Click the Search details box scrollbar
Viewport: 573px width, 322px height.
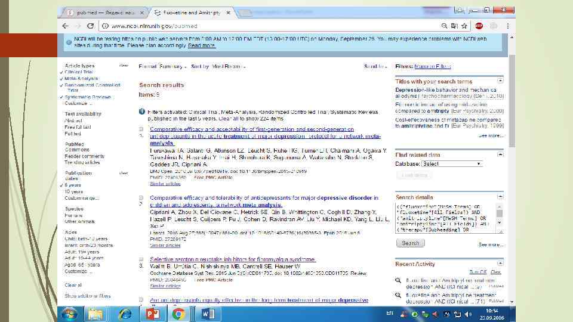pyautogui.click(x=500, y=212)
